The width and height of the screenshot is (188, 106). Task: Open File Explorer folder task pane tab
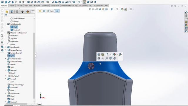click(x=186, y=19)
